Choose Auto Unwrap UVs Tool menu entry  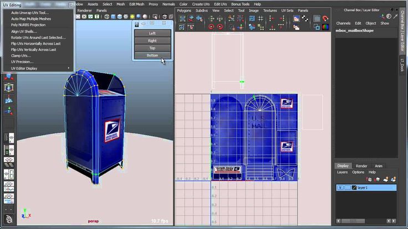30,13
